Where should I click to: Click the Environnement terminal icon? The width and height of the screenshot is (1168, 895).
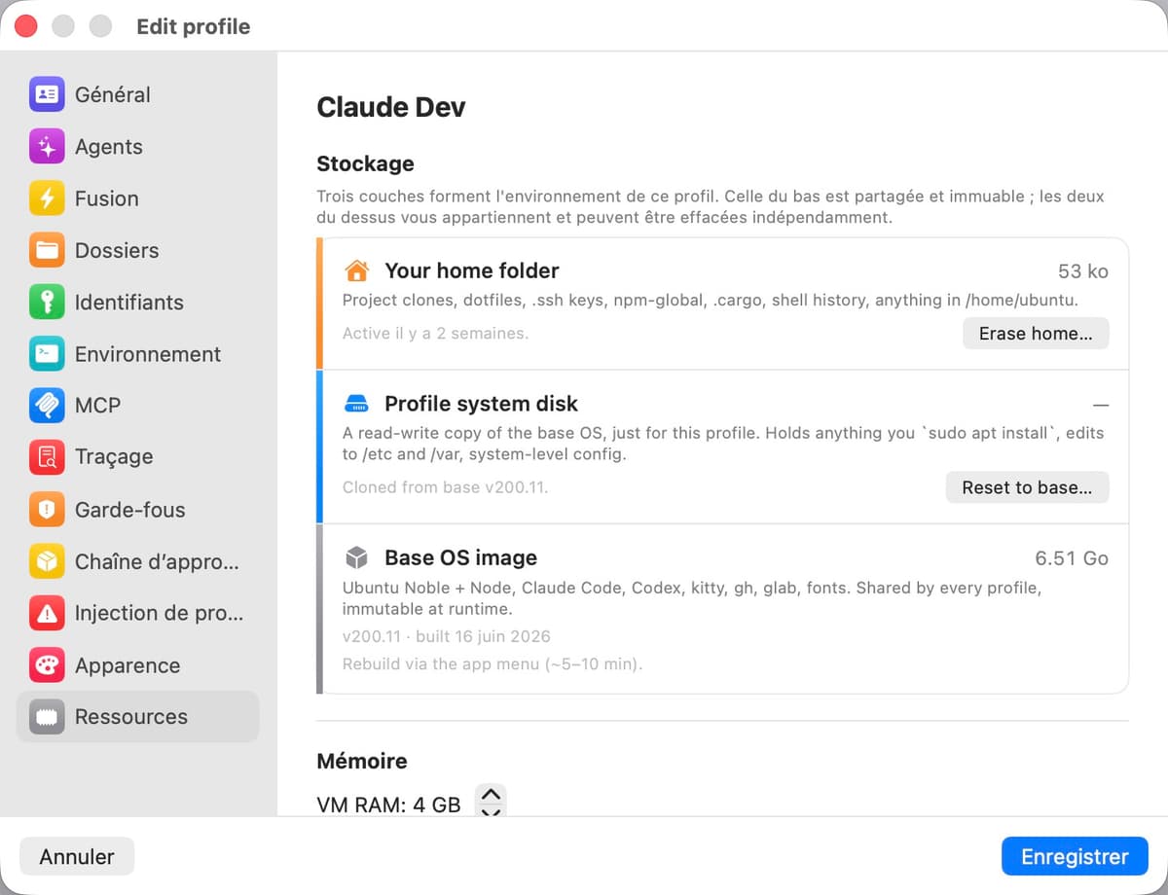(x=47, y=354)
